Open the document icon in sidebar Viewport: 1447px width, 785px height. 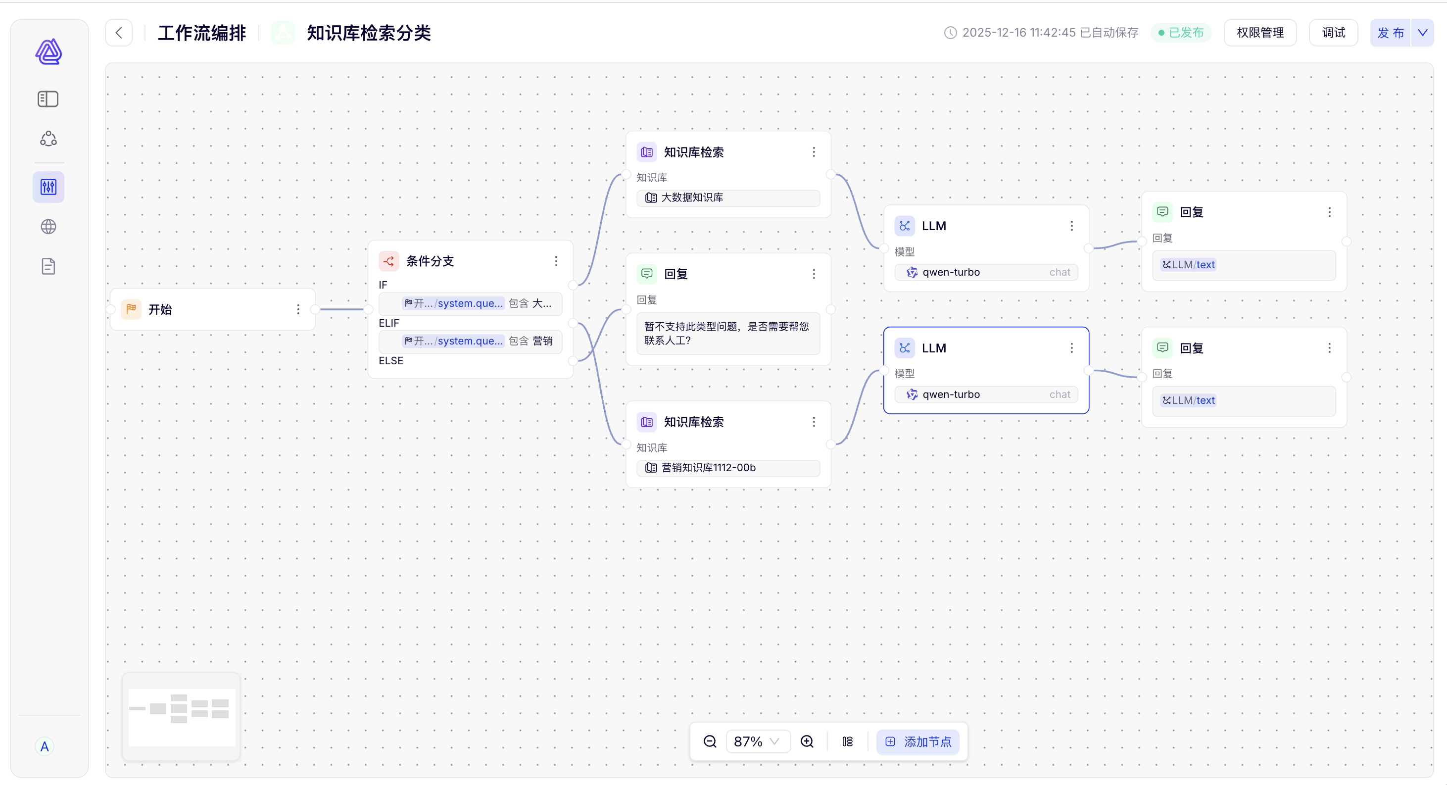tap(48, 266)
